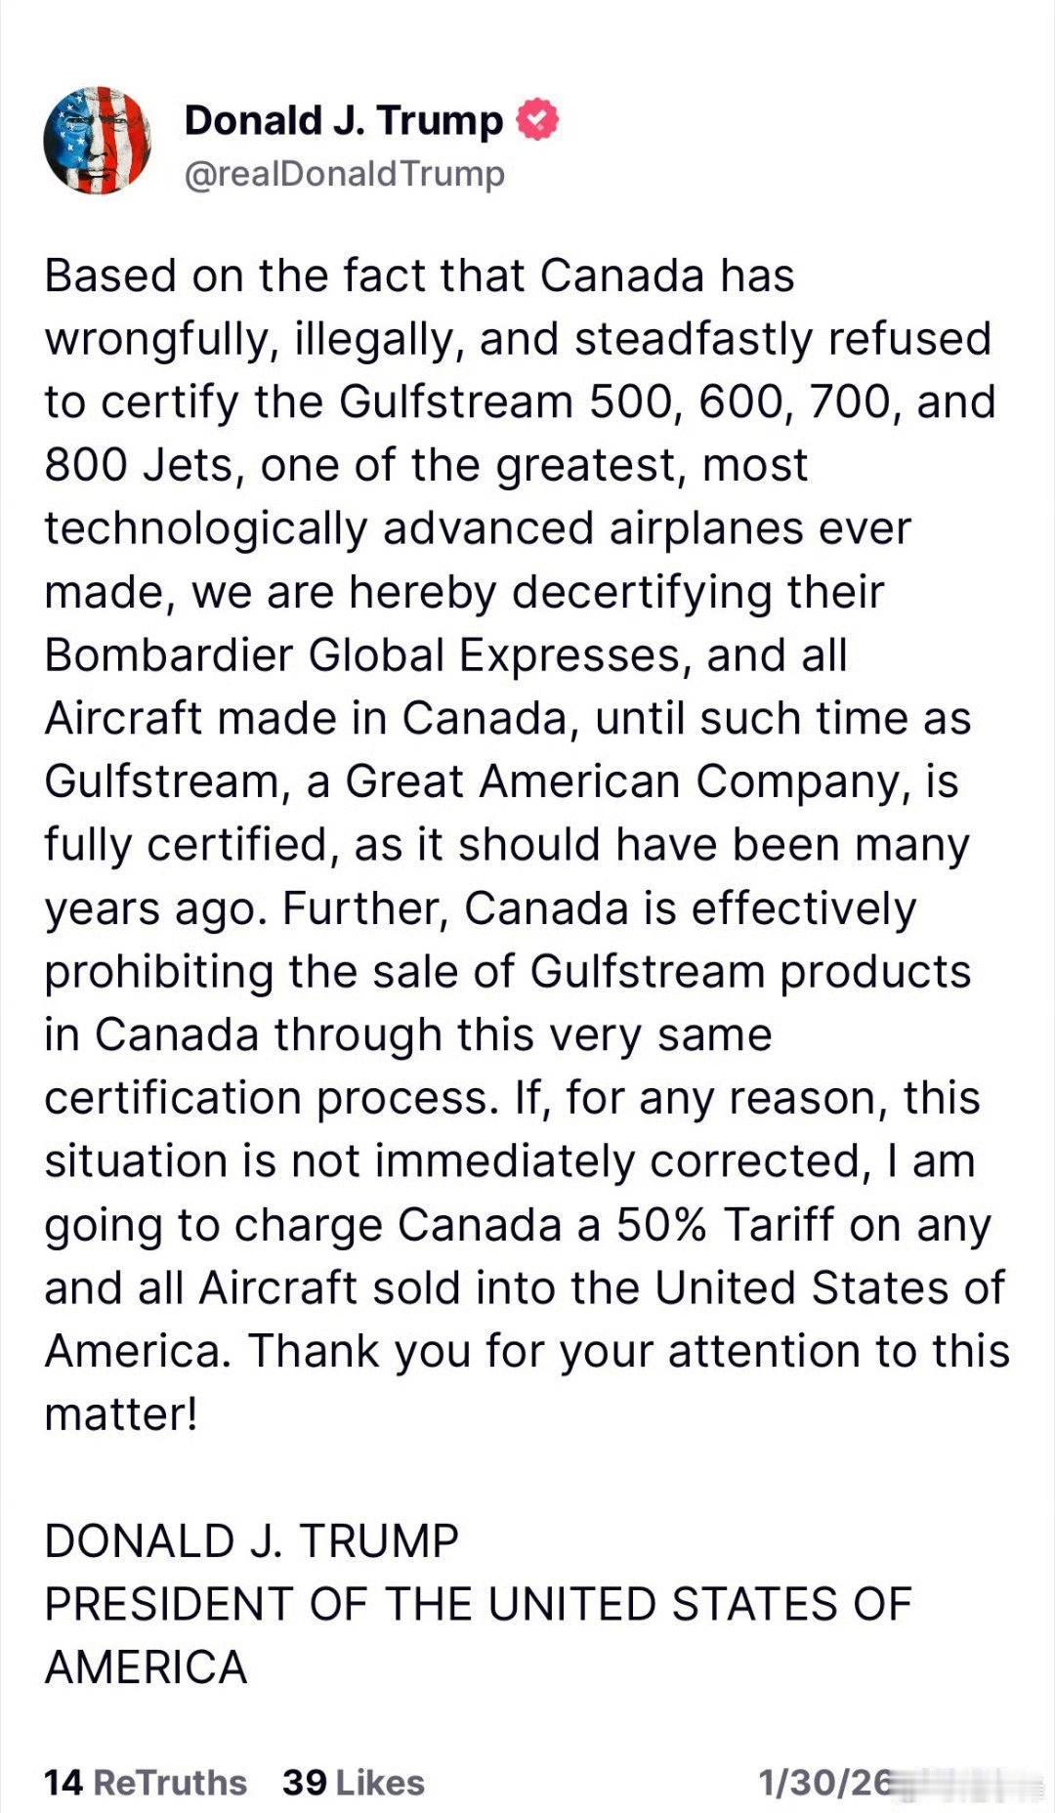
Task: Click the word "AMERICA" on the final line
Action: click(146, 1667)
